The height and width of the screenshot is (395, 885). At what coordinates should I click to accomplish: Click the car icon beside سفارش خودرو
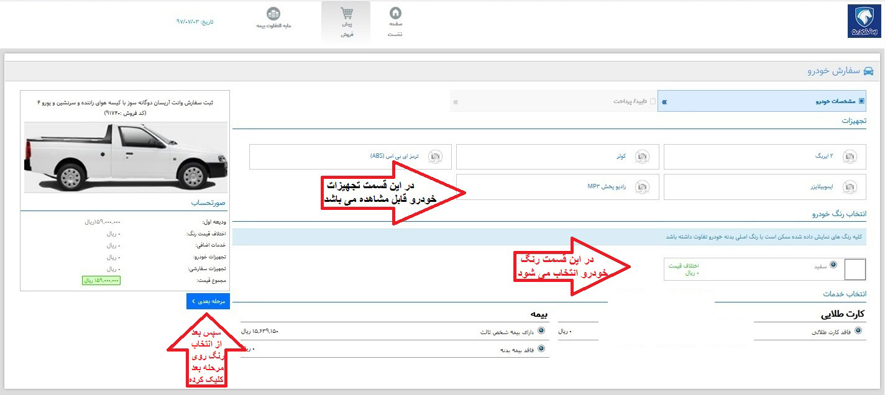pos(868,71)
